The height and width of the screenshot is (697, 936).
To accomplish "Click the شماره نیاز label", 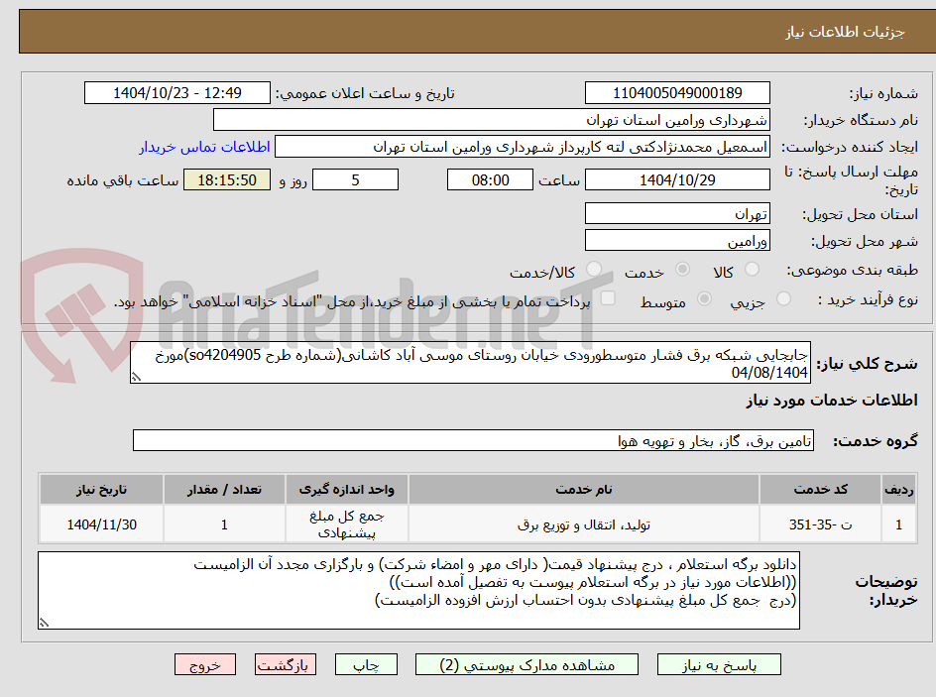I will (883, 93).
